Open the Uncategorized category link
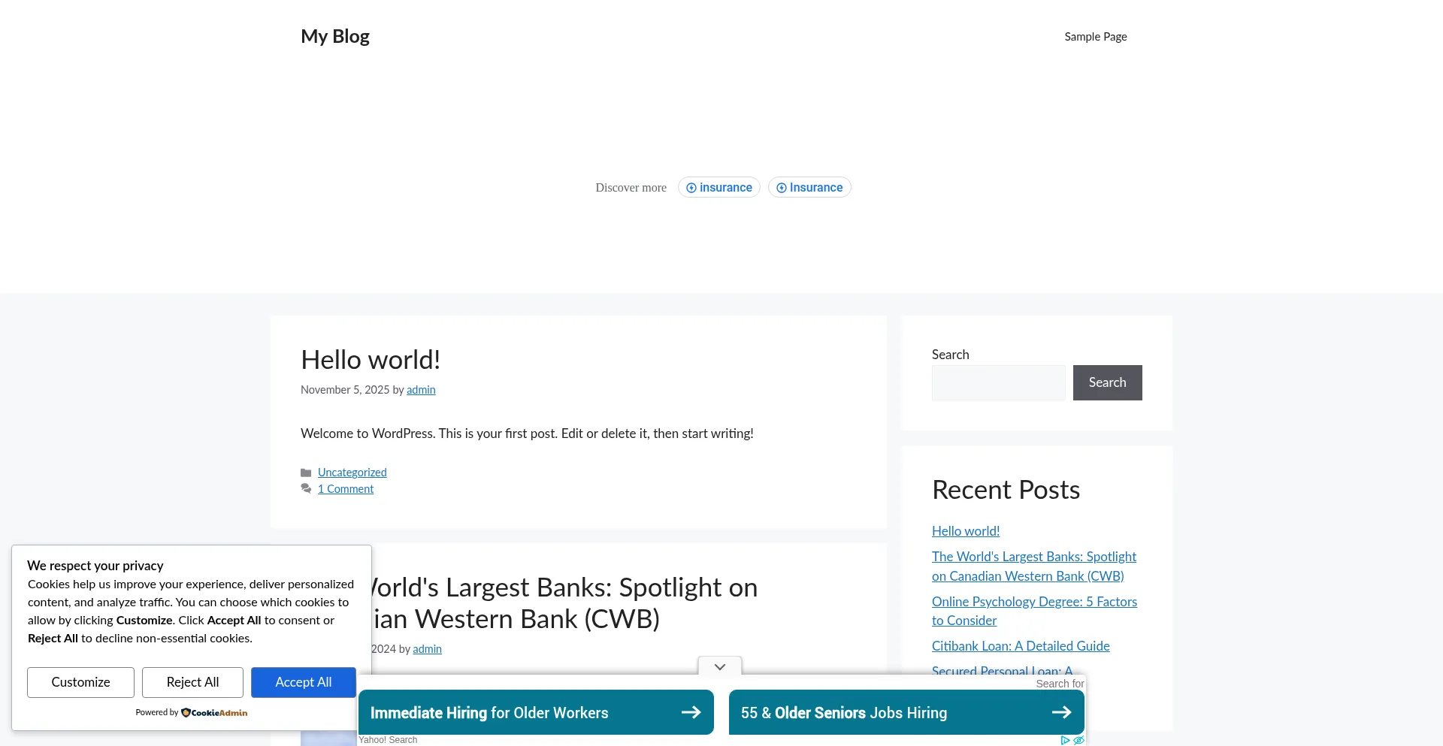The width and height of the screenshot is (1443, 746). pyautogui.click(x=352, y=473)
